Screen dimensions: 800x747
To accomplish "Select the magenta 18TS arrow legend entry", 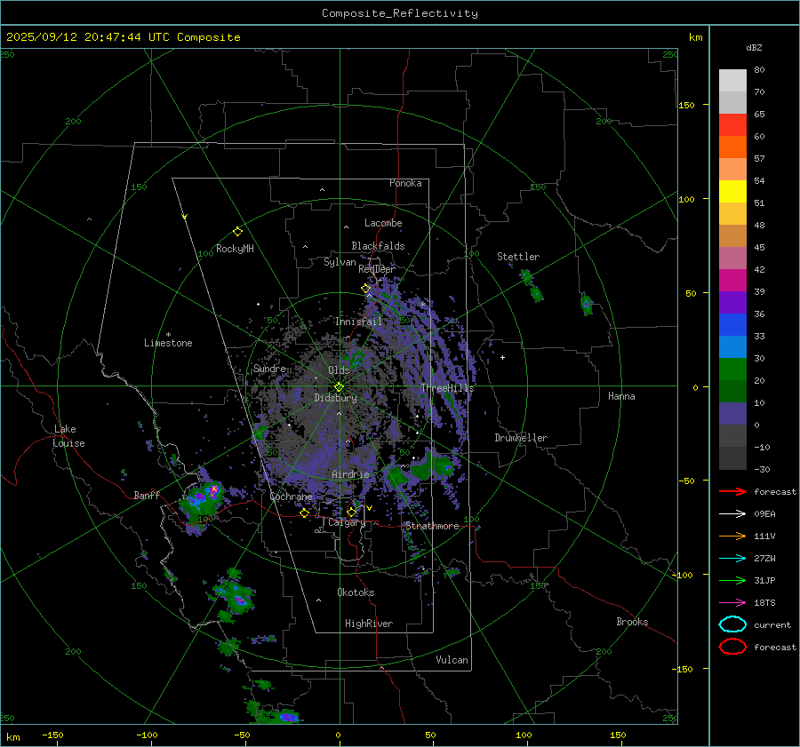I will click(x=732, y=603).
